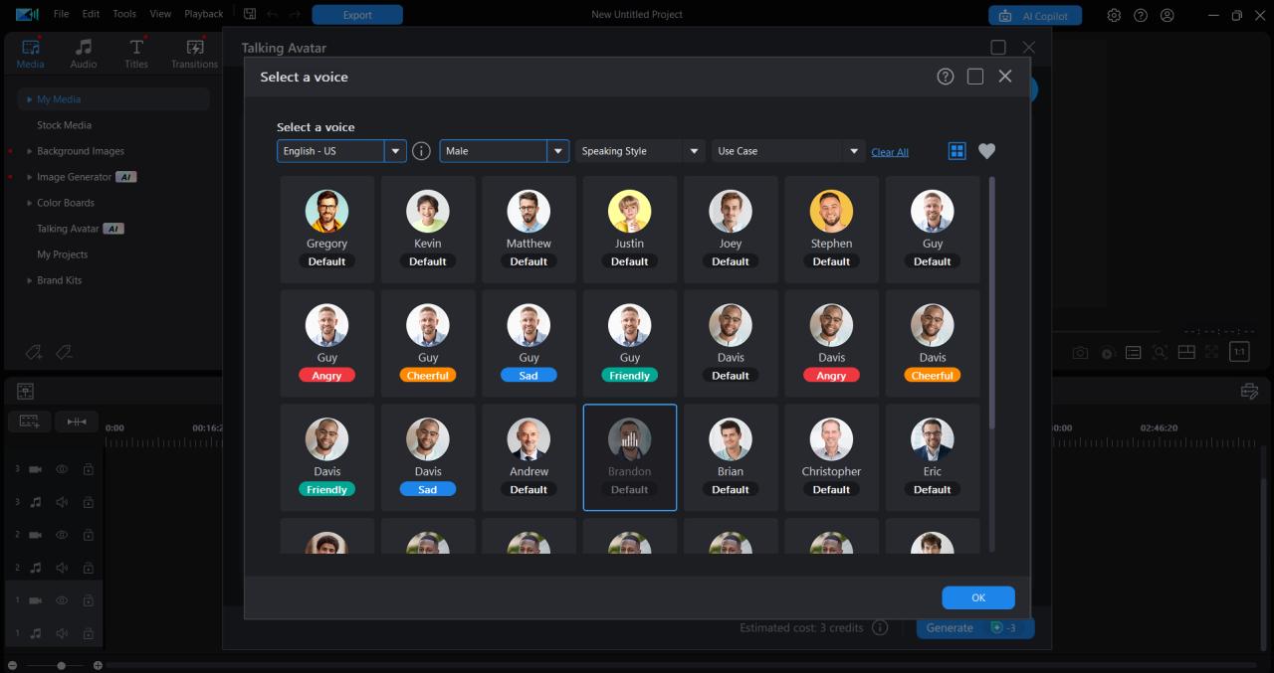This screenshot has width=1274, height=673.
Task: Switch to the Audio tab
Action: click(x=83, y=52)
